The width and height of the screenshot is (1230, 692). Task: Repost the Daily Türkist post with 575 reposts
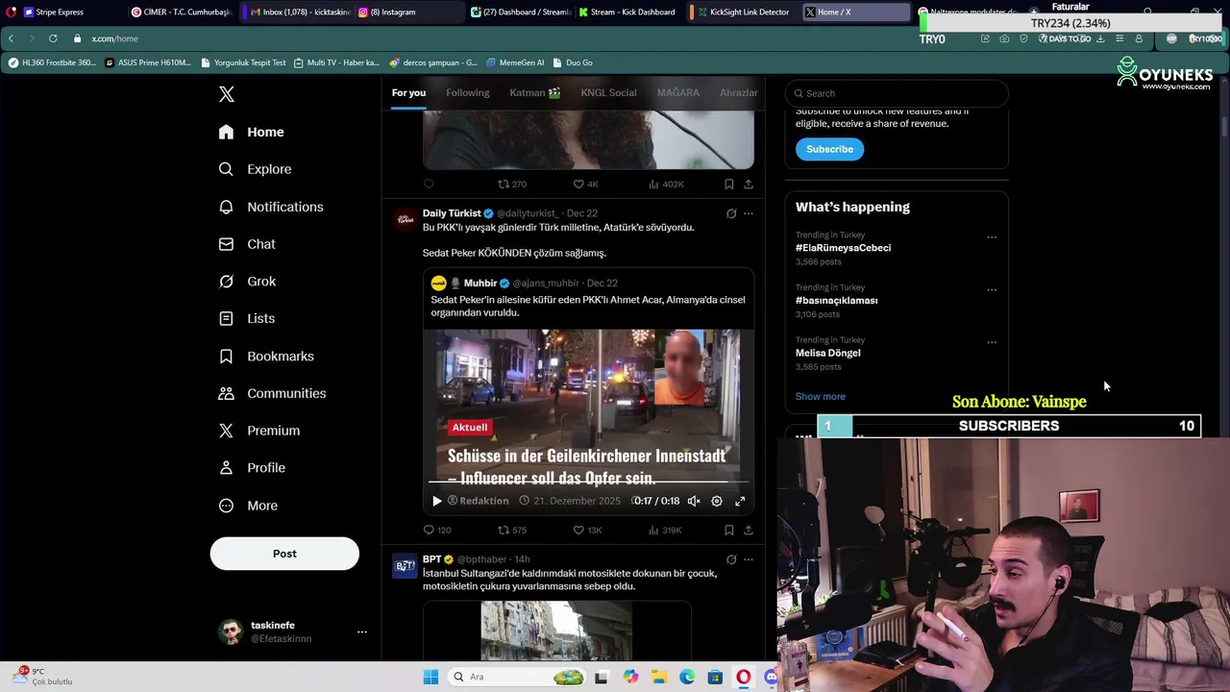pos(511,530)
